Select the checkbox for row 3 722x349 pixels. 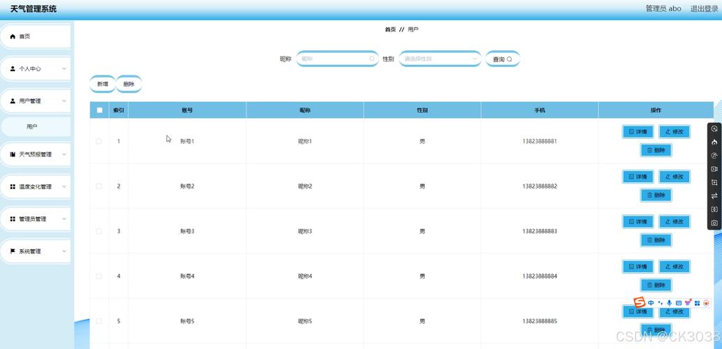pos(98,231)
